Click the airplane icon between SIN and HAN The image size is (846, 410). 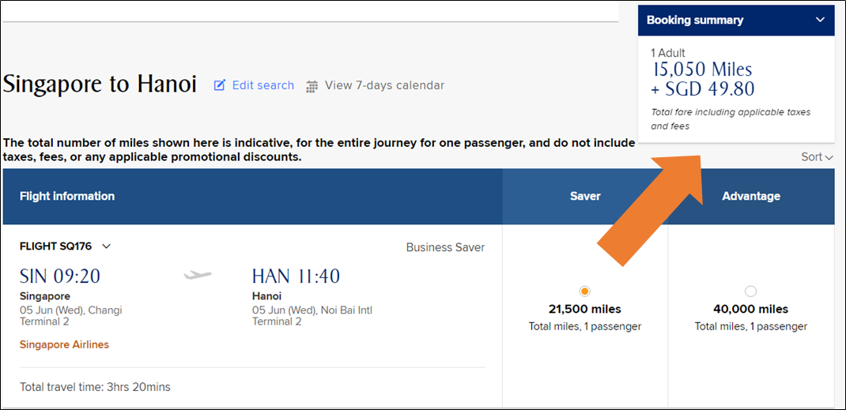pos(198,276)
